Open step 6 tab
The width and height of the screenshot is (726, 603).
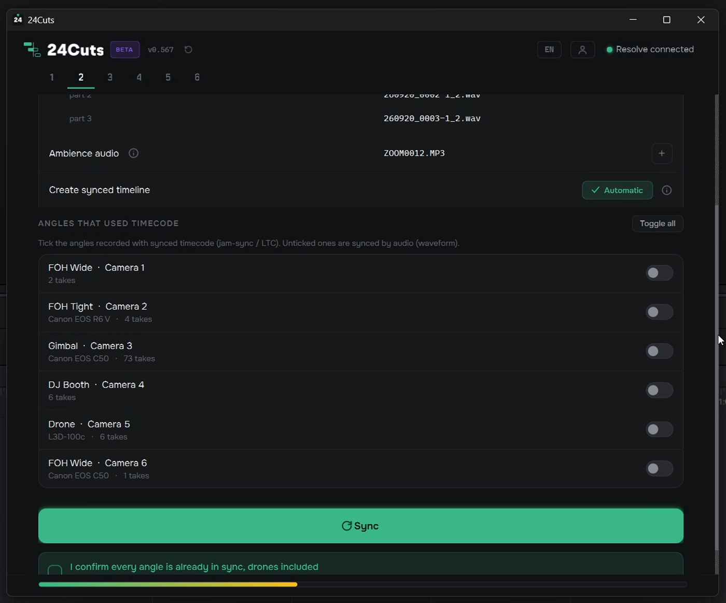197,77
